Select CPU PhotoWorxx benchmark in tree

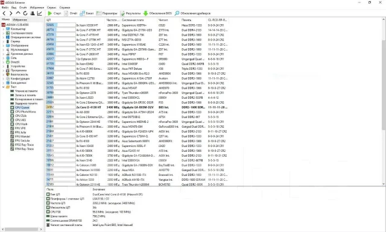click(25, 111)
